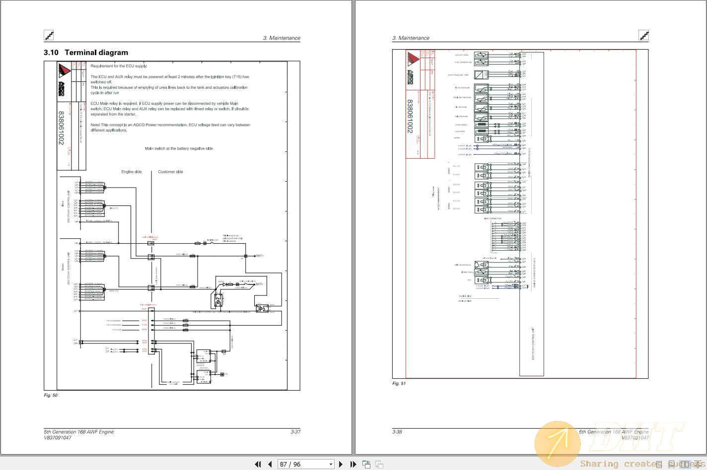Click the Fig. 51 caption
The height and width of the screenshot is (470, 707).
[x=399, y=384]
